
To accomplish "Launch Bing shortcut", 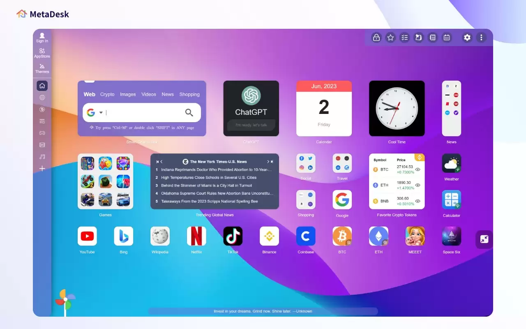I will point(124,236).
